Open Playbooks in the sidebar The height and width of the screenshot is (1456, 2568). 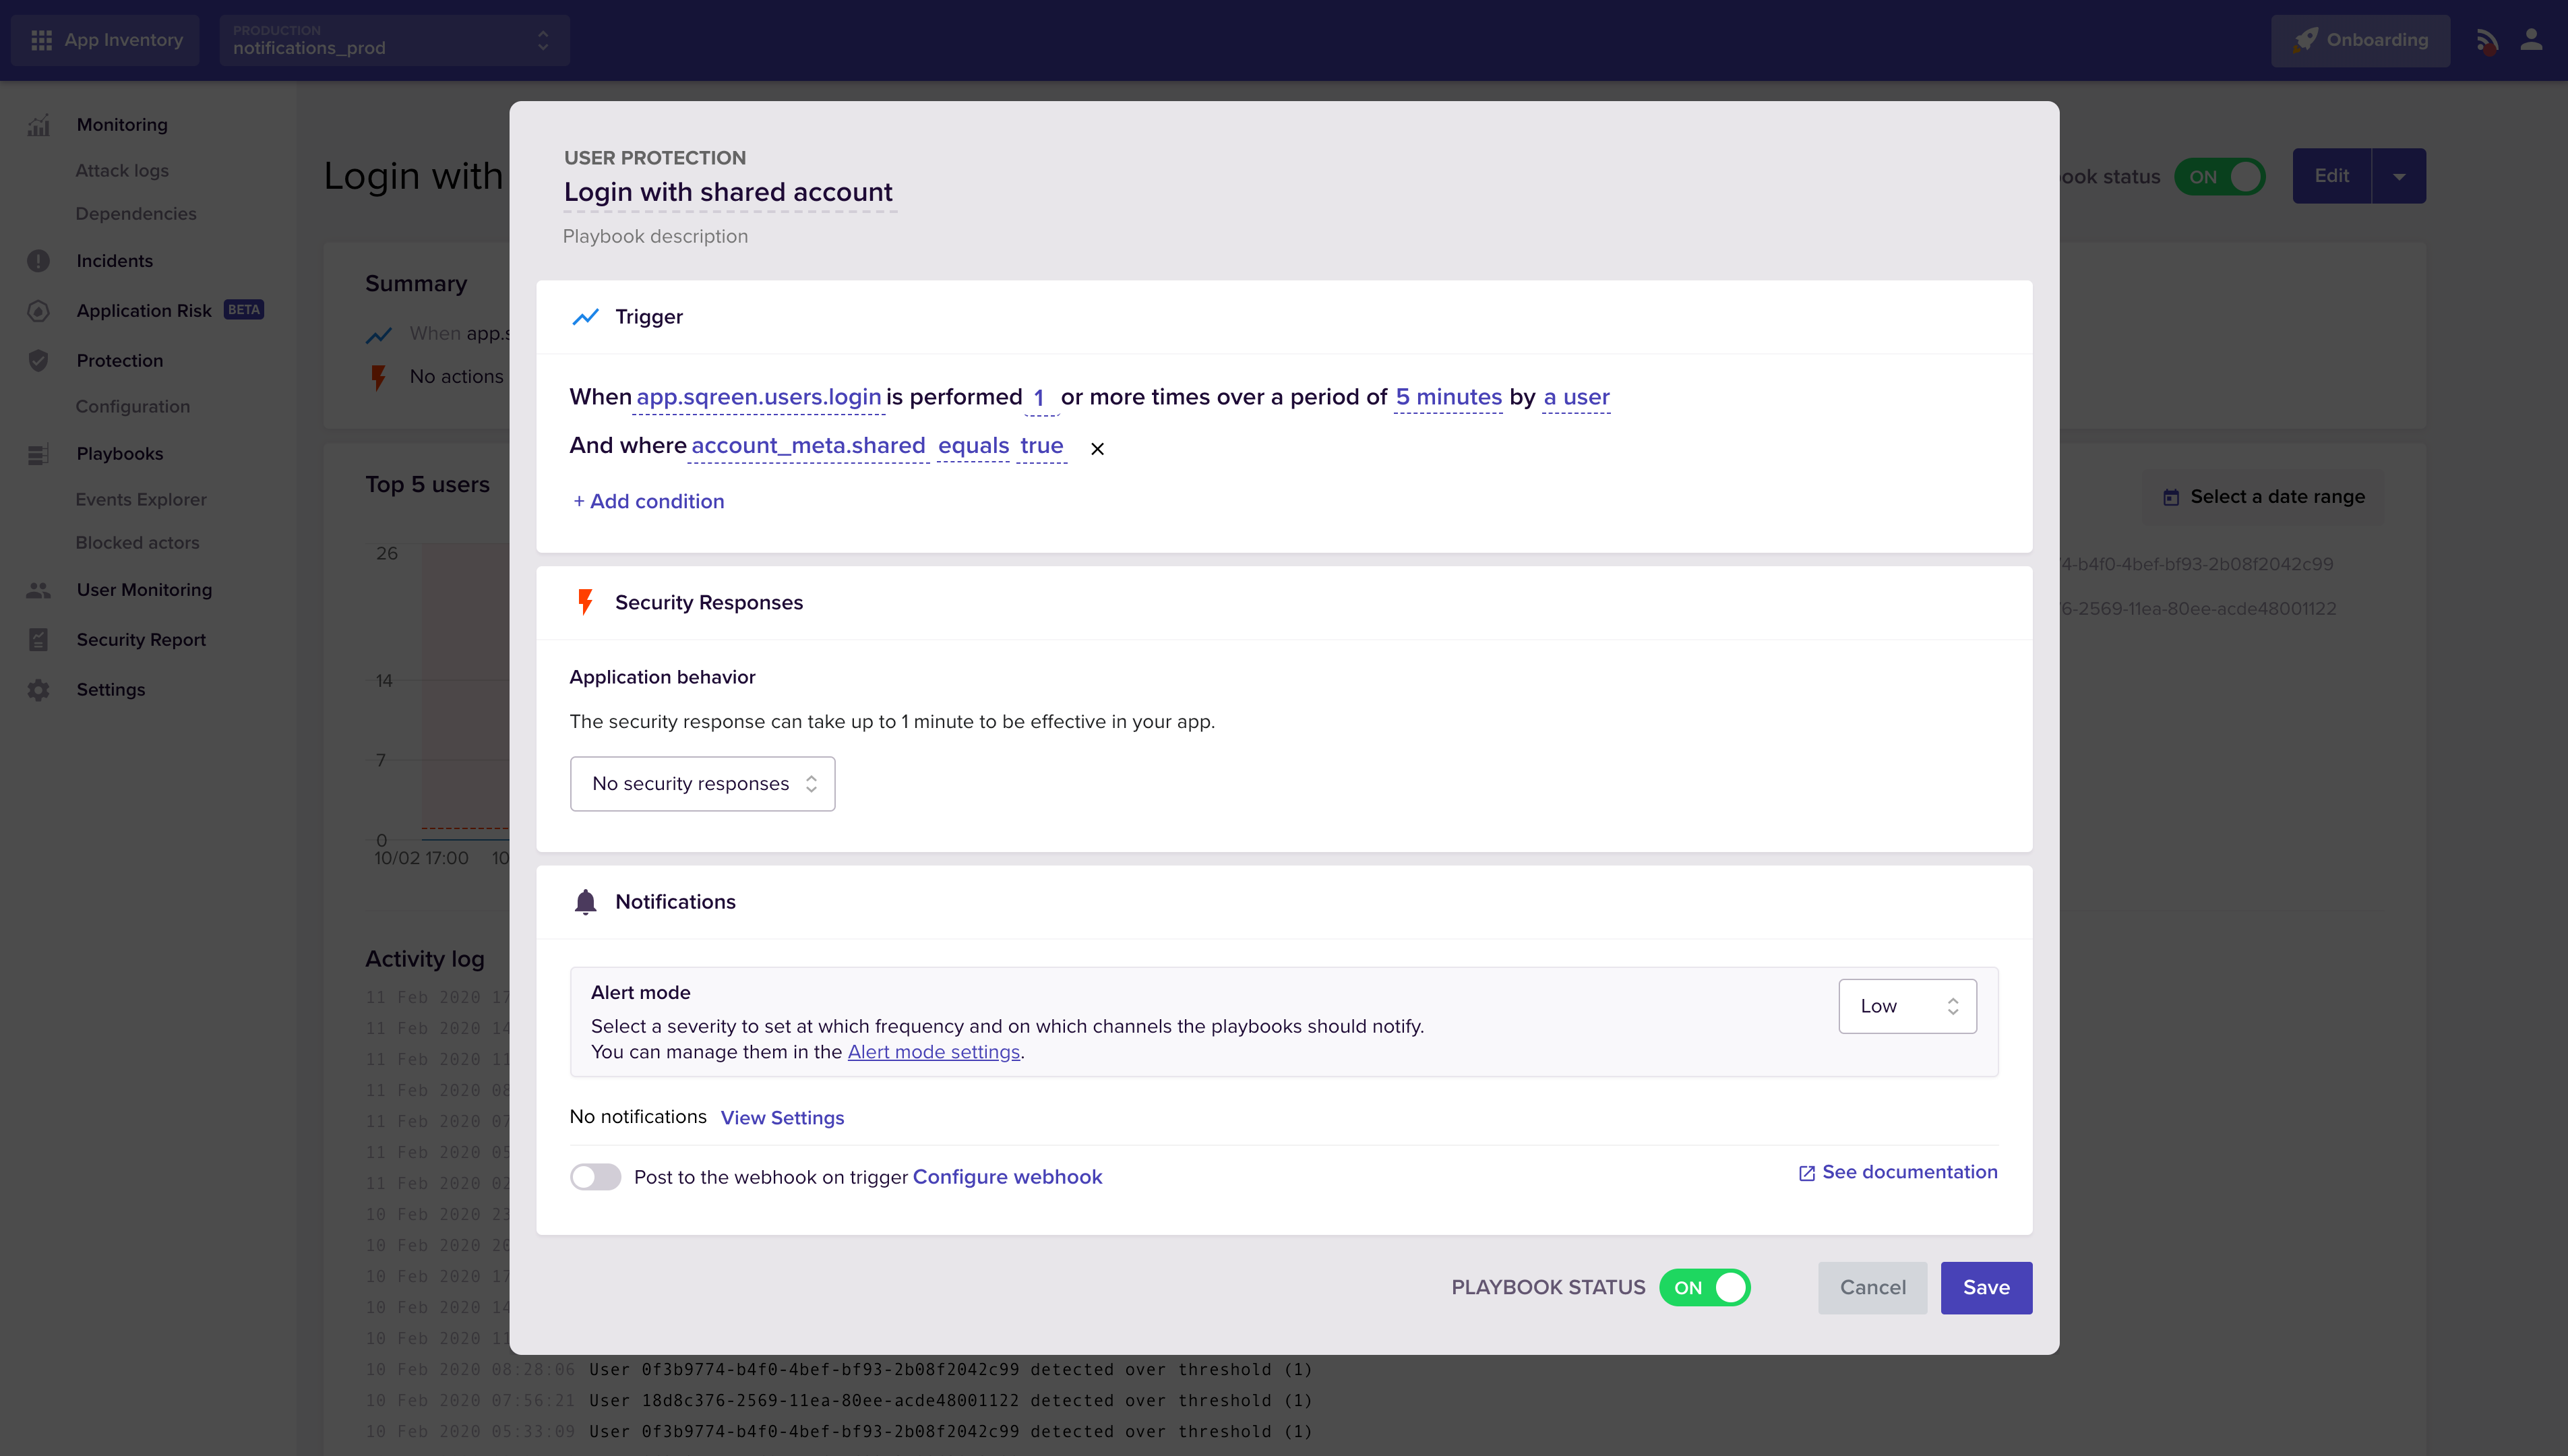tap(119, 454)
